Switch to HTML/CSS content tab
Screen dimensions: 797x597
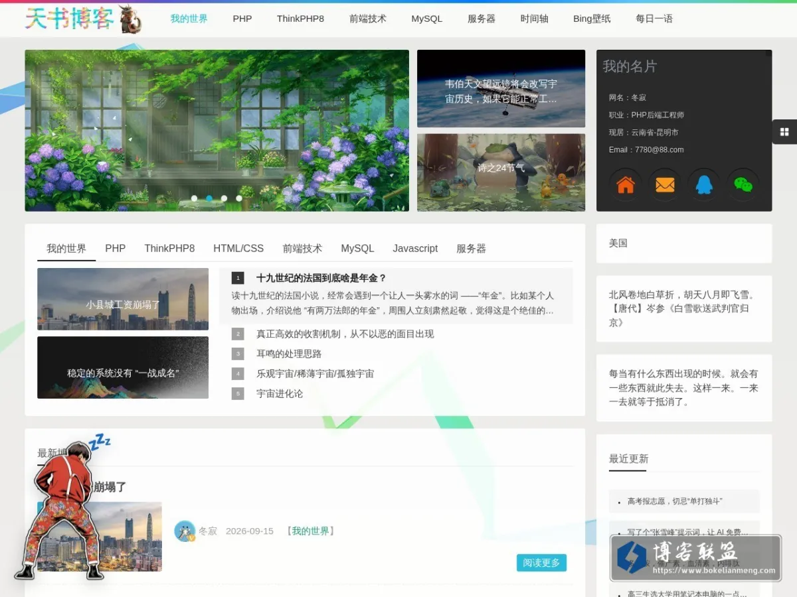238,249
